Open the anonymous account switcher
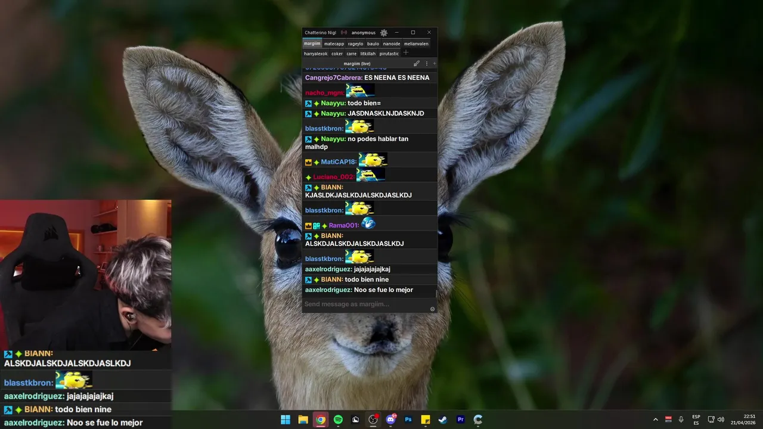The height and width of the screenshot is (429, 763). click(364, 33)
